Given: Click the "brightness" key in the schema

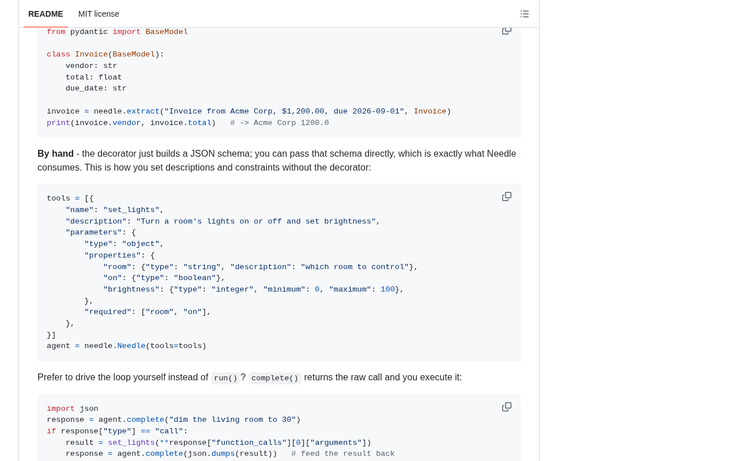Looking at the screenshot, I should click(x=131, y=289).
